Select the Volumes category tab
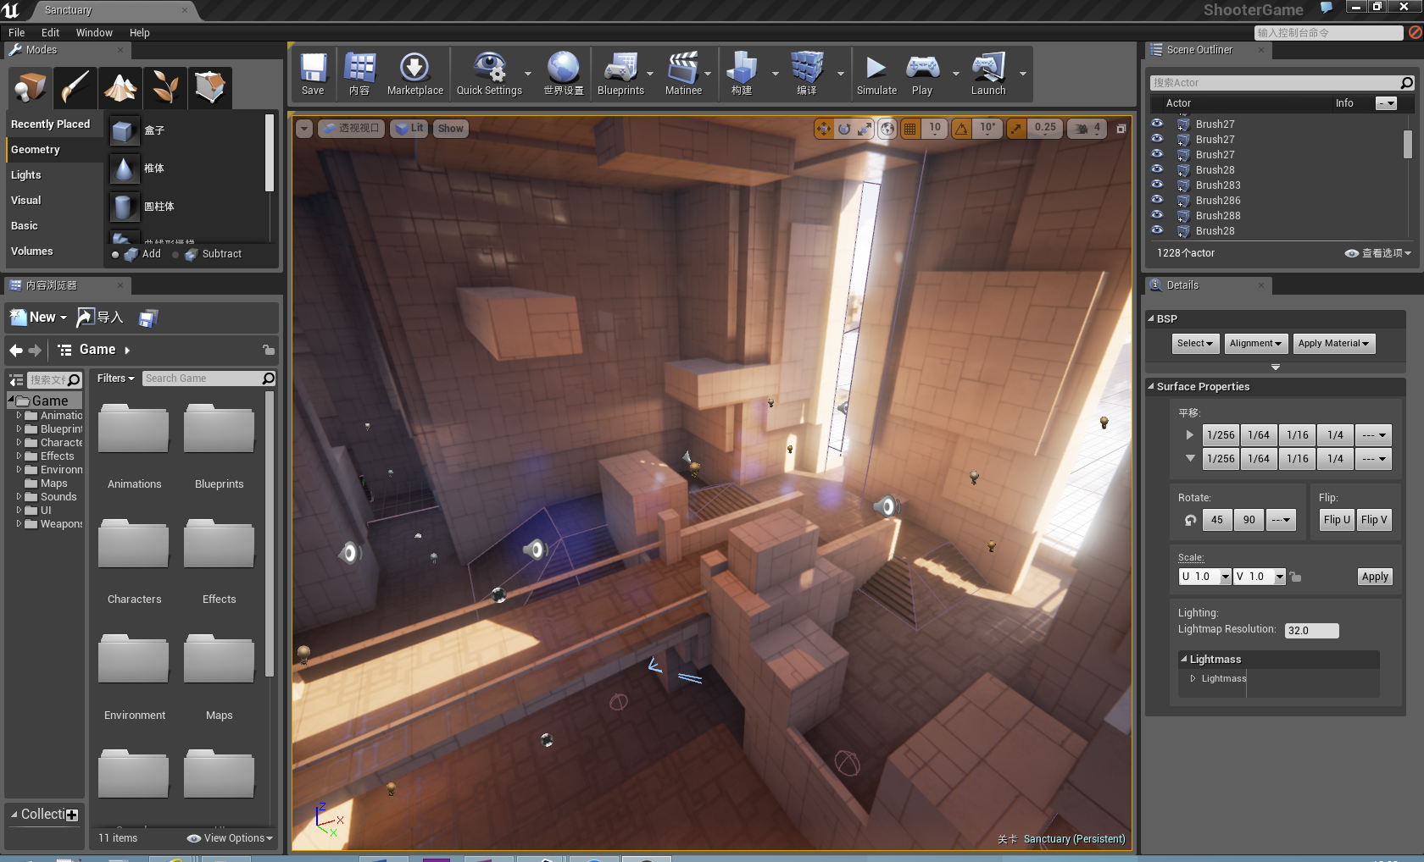The height and width of the screenshot is (862, 1424). point(55,251)
